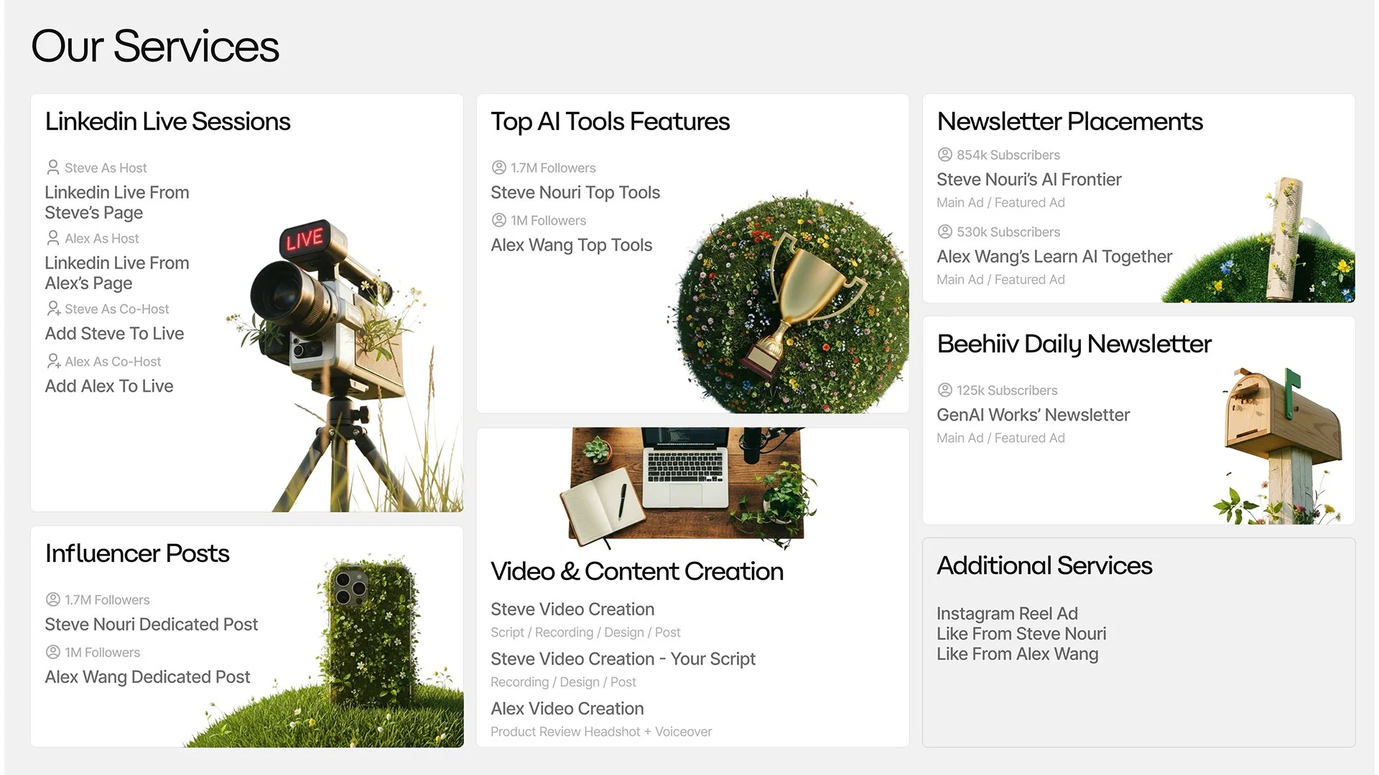Select "Linkedin Live From Steve's Page"
Viewport: 1379px width, 775px height.
pyautogui.click(x=117, y=202)
